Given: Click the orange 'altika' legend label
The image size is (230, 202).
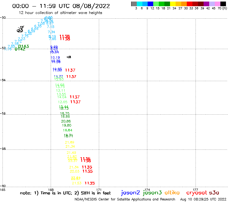Looking at the screenshot, I should 172,192.
